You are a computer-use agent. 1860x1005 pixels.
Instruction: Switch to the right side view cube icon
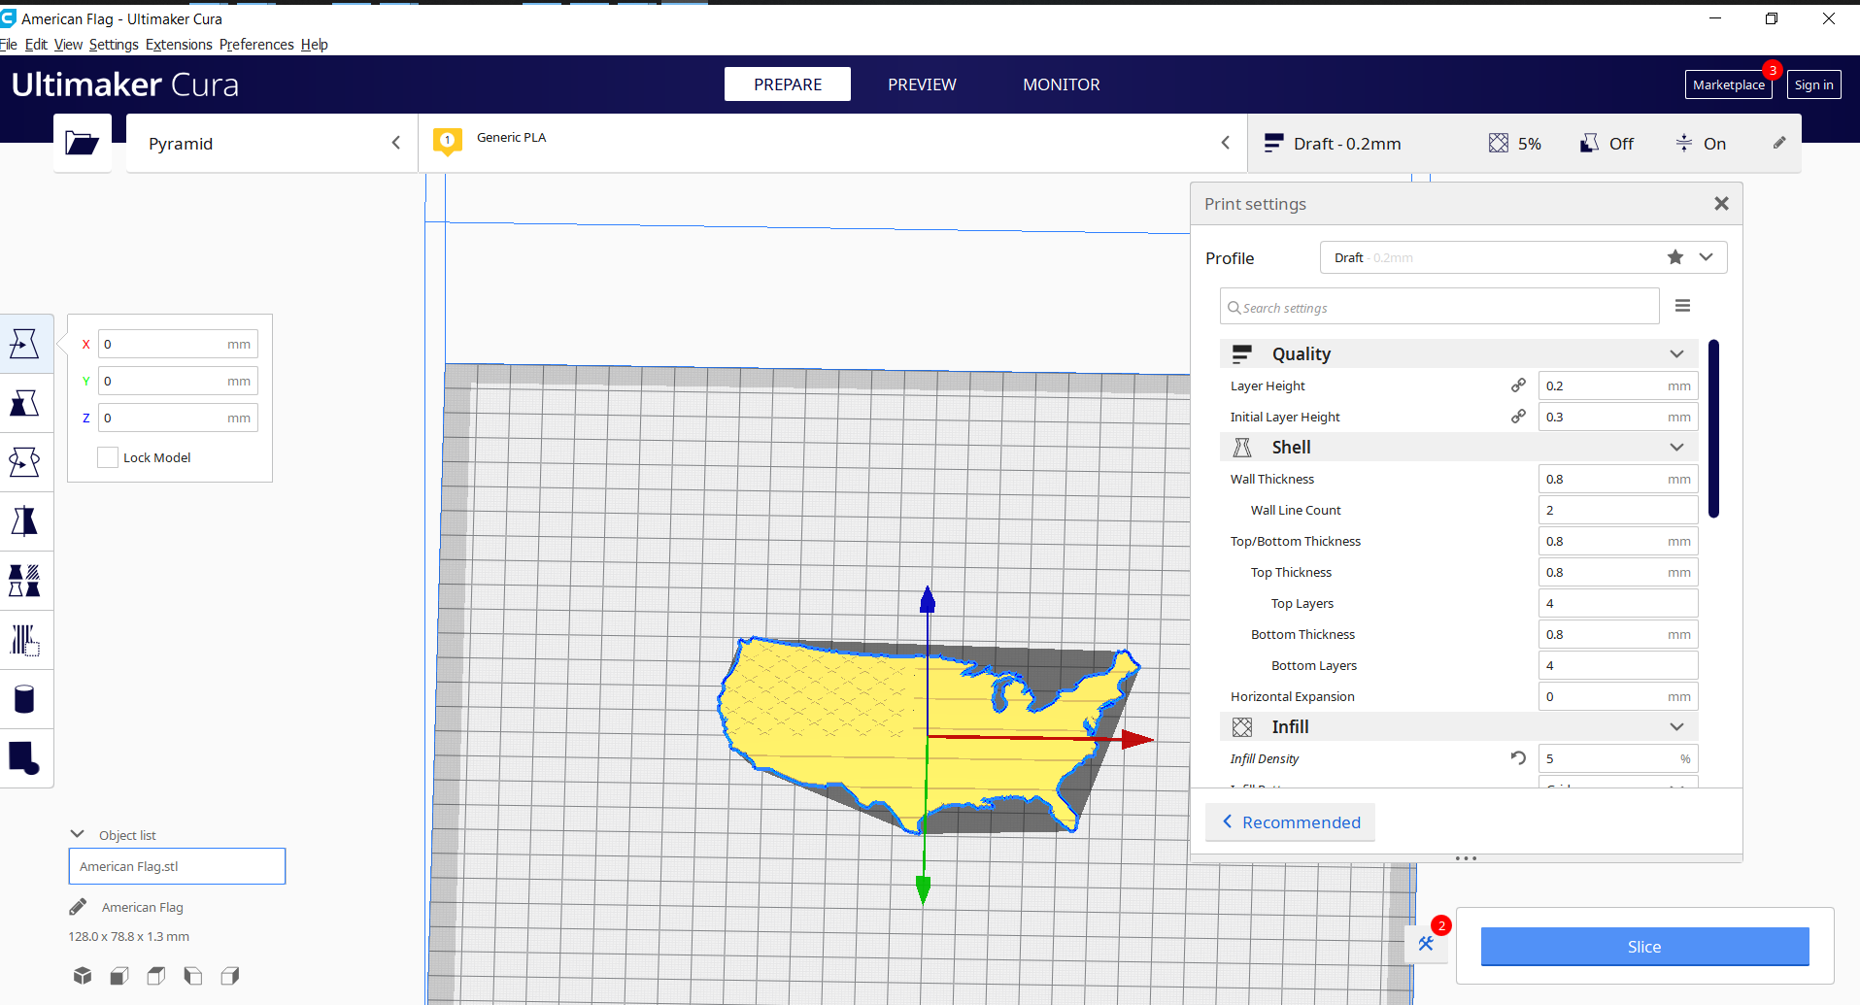[x=230, y=976]
